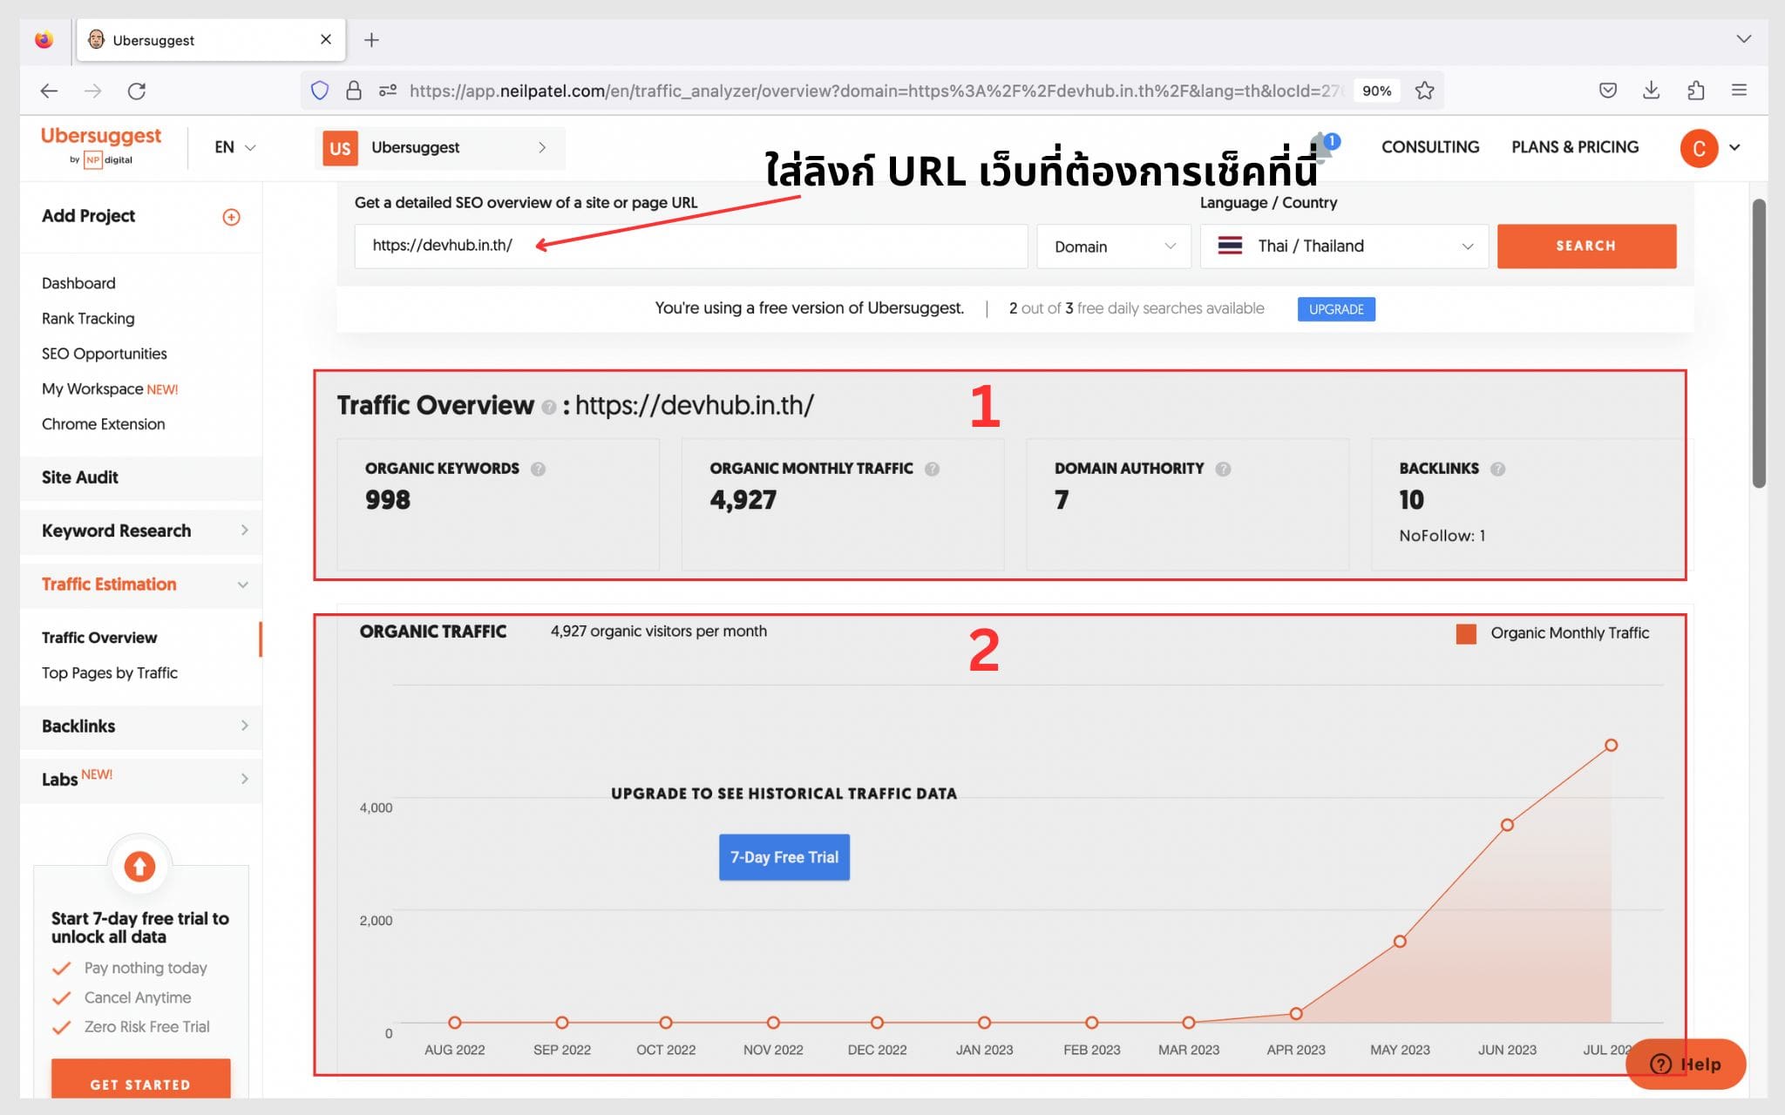Save to Pocket using the Pocket icon
Image resolution: width=1785 pixels, height=1115 pixels.
[1608, 91]
